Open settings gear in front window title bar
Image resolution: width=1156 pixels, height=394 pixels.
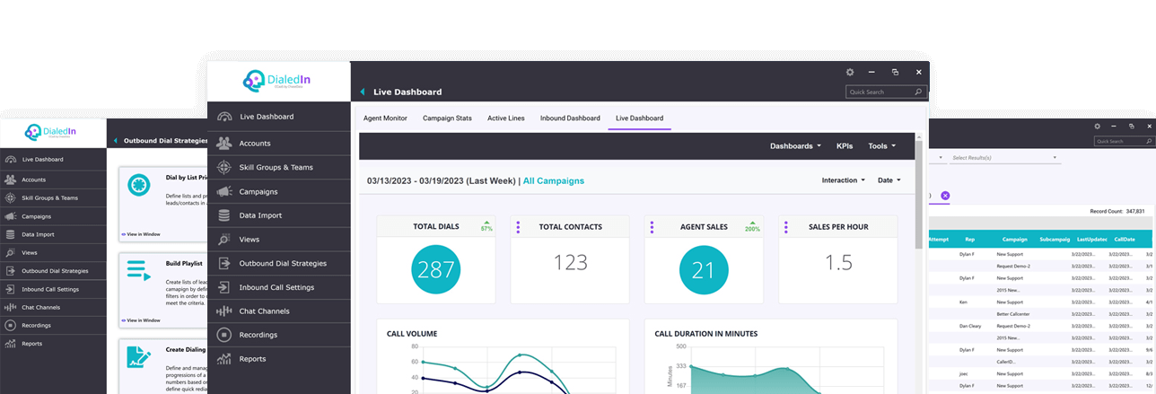coord(850,72)
